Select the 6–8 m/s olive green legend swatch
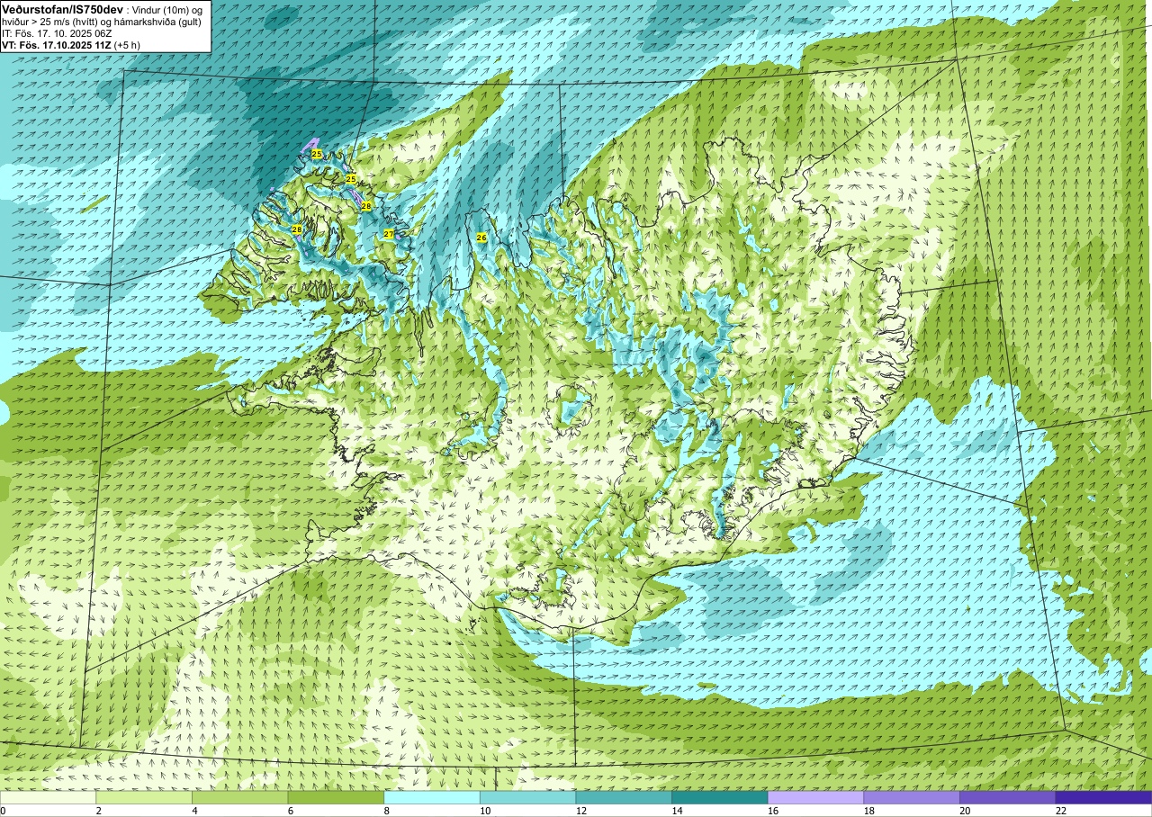 [x=336, y=797]
